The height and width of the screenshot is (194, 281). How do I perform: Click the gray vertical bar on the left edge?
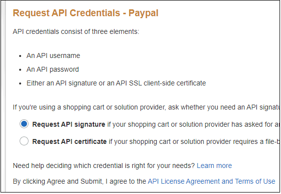pos(4,96)
